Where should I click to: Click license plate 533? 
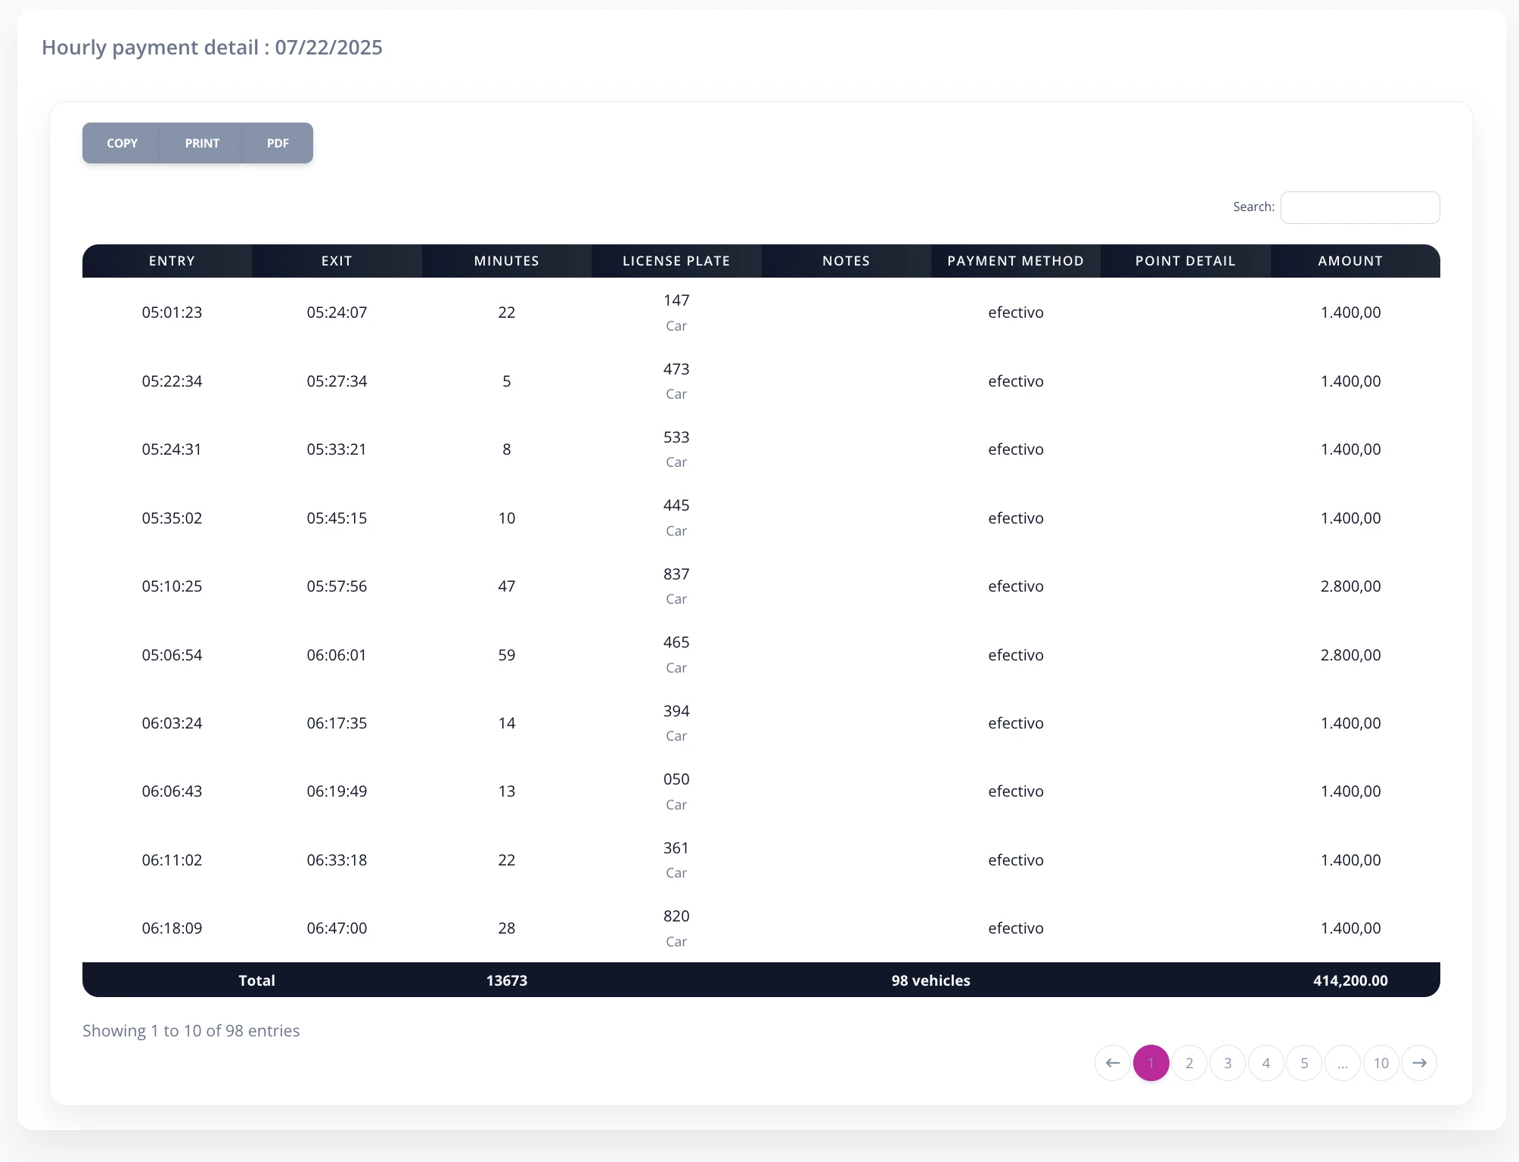(676, 437)
